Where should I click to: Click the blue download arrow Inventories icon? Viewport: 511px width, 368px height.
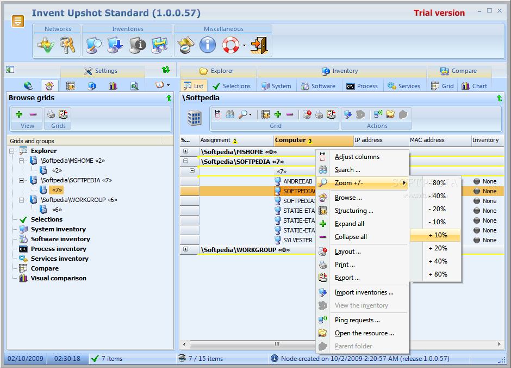click(115, 45)
